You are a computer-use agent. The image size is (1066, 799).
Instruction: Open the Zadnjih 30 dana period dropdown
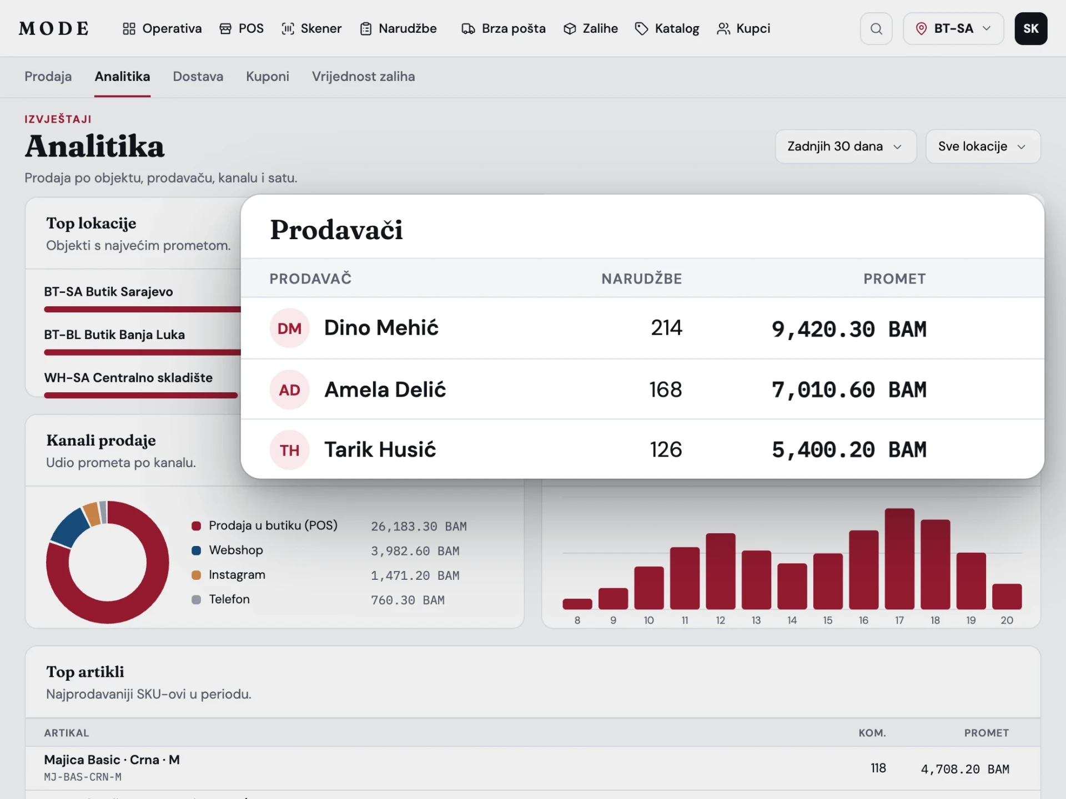tap(846, 146)
